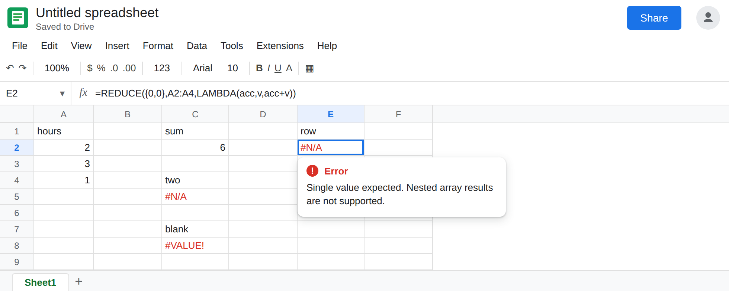Open the font size 10 dropdown
Image resolution: width=729 pixels, height=291 pixels.
point(232,68)
